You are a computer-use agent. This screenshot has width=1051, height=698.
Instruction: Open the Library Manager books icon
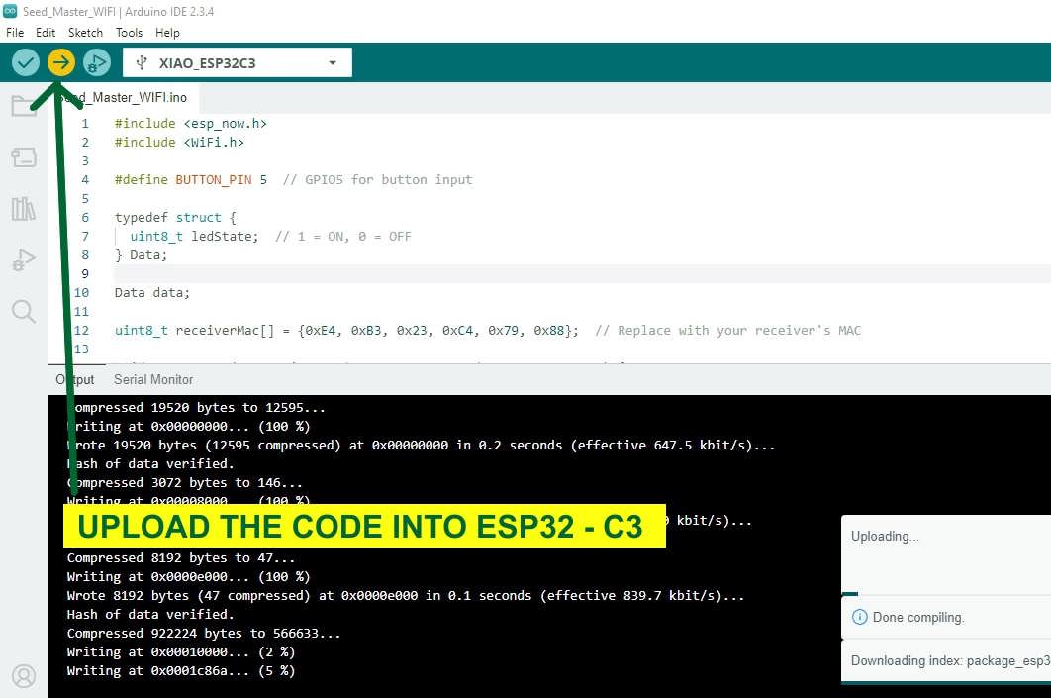pos(24,209)
